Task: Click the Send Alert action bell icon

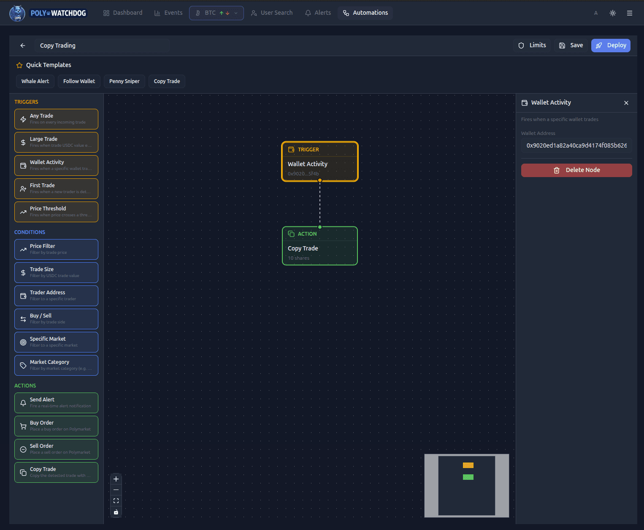Action: (23, 403)
